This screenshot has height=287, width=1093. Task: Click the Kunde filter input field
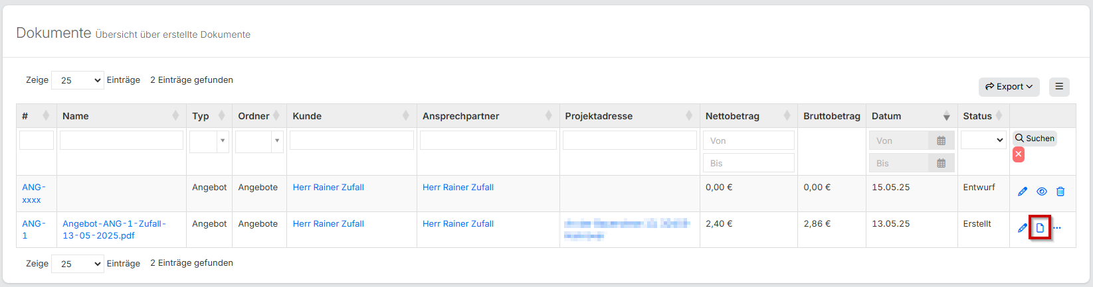(x=351, y=140)
